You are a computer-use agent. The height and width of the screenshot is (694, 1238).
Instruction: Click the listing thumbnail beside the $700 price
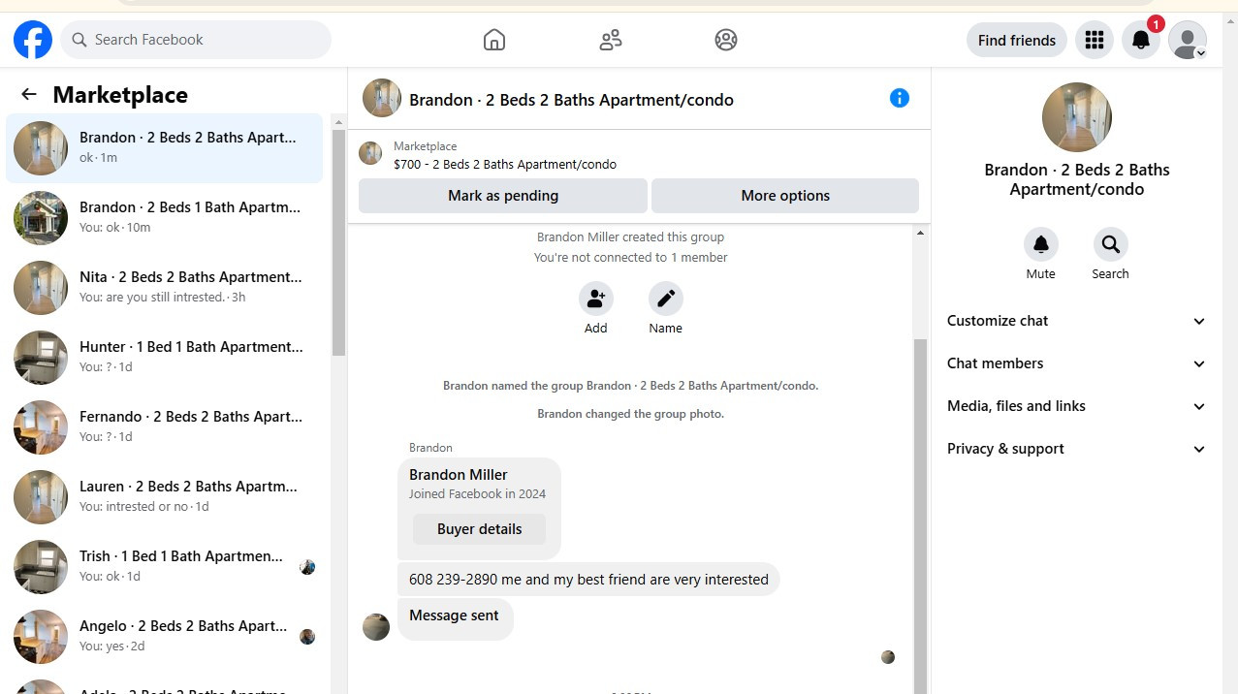[370, 153]
